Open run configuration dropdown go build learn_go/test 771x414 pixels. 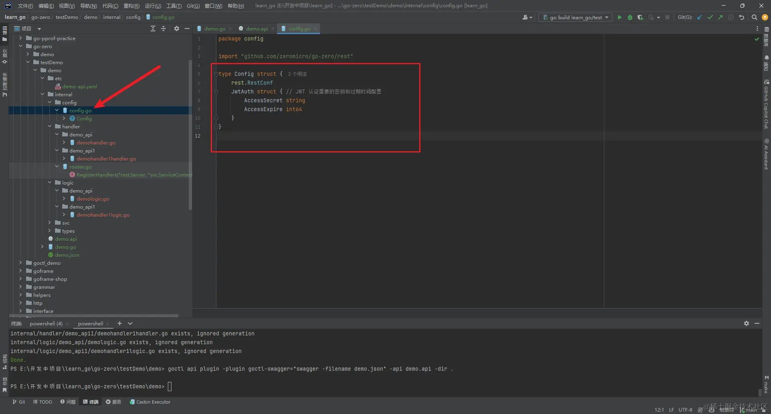(575, 17)
